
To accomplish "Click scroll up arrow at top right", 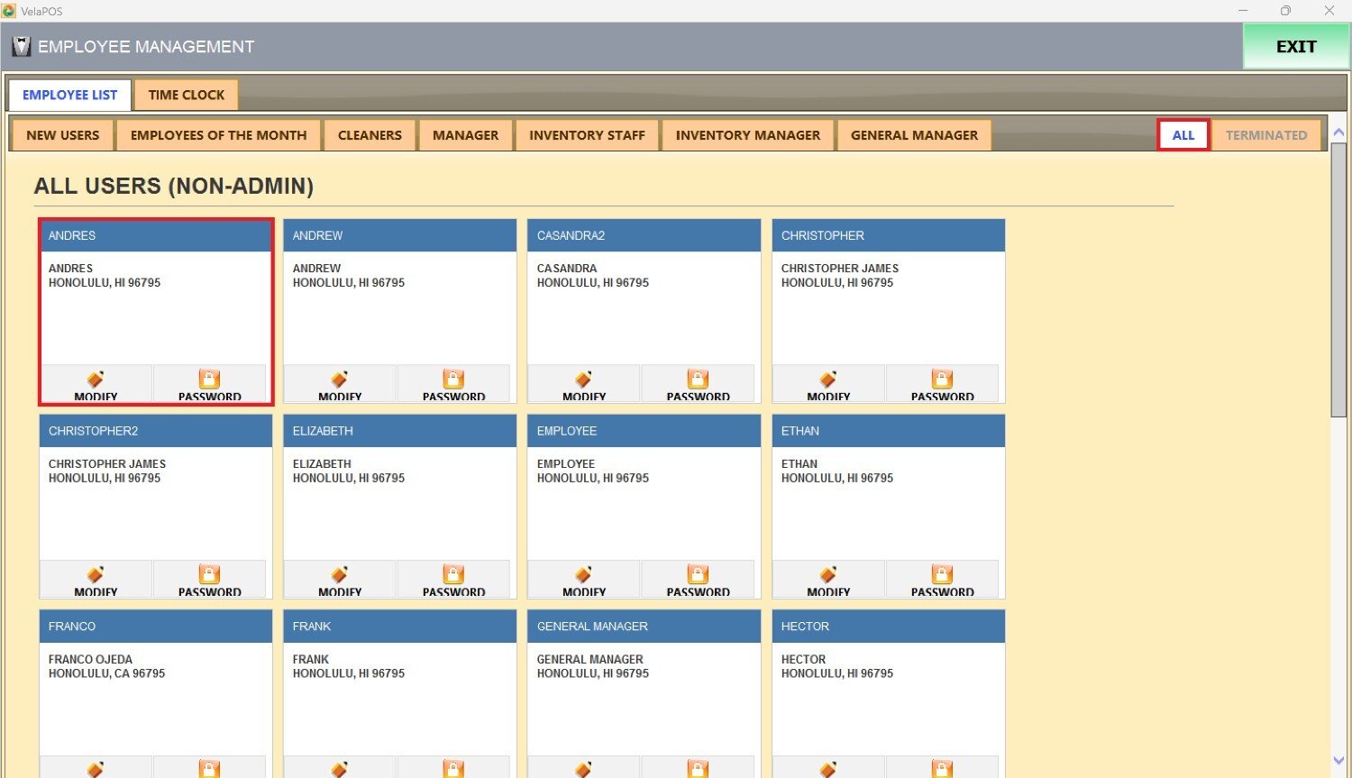I will [x=1338, y=133].
